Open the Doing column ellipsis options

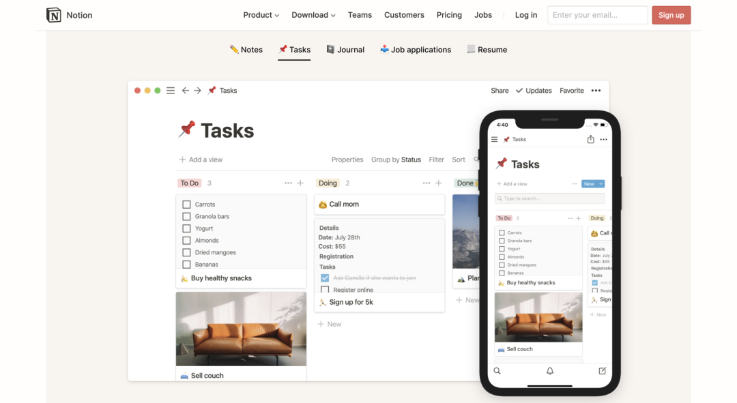[x=427, y=183]
